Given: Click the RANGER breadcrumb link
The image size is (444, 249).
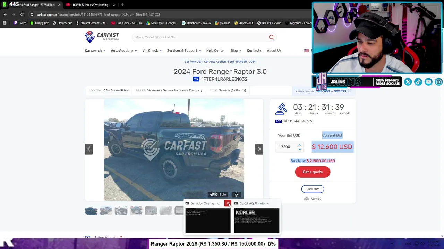Looking at the screenshot, I should pyautogui.click(x=241, y=62).
